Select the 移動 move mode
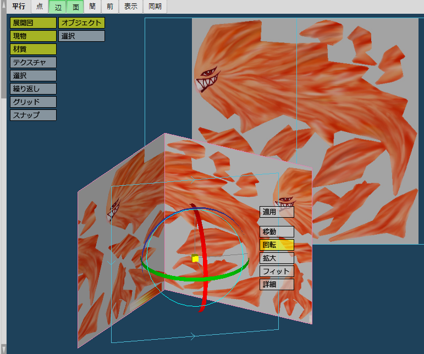This screenshot has height=354, width=424. pos(277,231)
